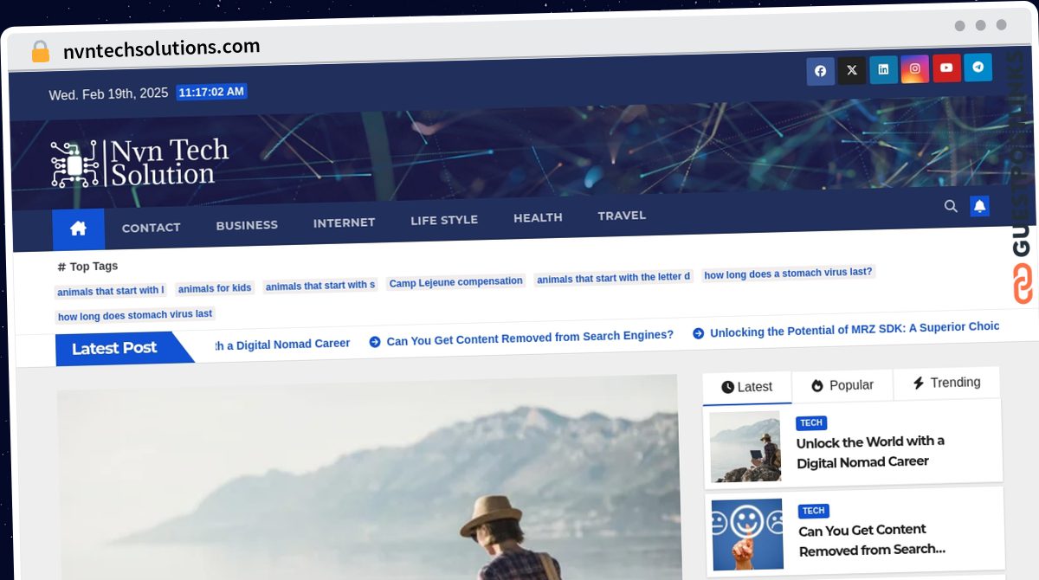1039x580 pixels.
Task: Open ticker link ending 'a Digital Nomad Career'
Action: [281, 344]
